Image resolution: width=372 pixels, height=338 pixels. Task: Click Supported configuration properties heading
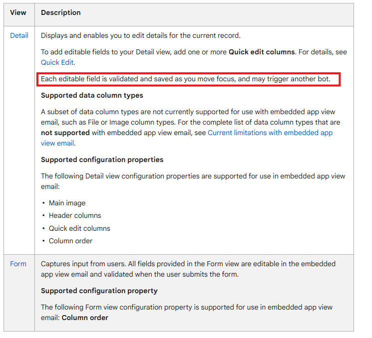[x=102, y=160]
